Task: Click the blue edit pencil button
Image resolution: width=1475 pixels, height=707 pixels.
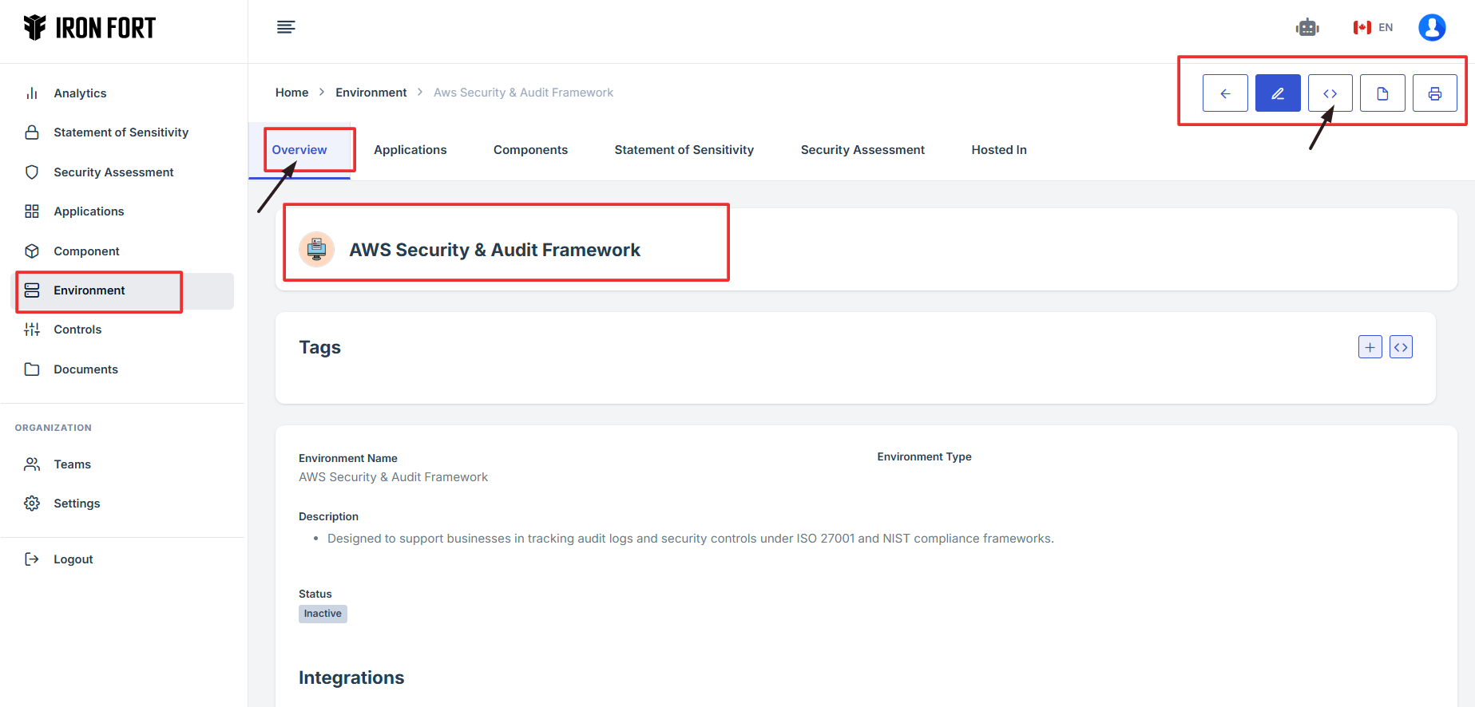Action: pyautogui.click(x=1278, y=93)
